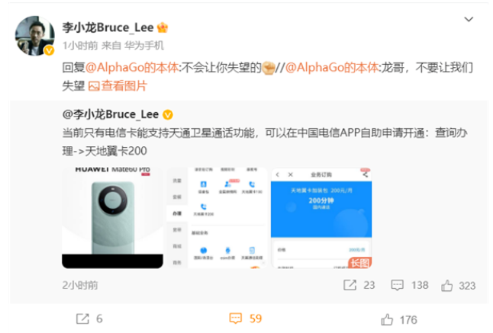Click the verified badge next to quoted author

tap(168, 115)
